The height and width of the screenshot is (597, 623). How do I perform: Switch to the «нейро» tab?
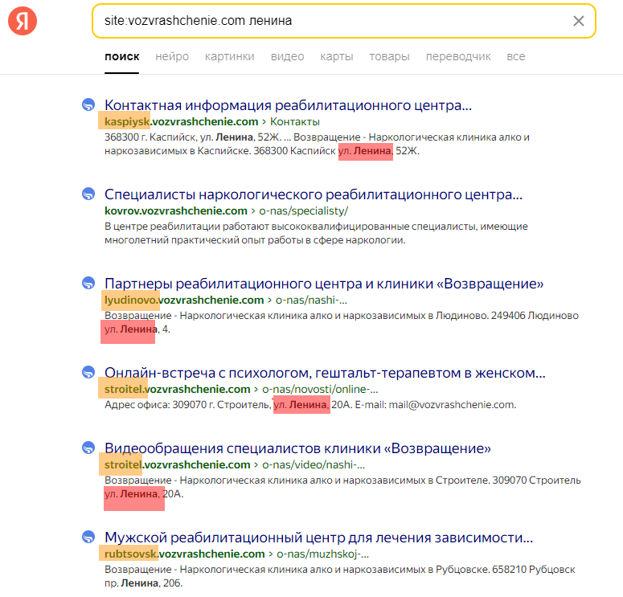(x=172, y=56)
